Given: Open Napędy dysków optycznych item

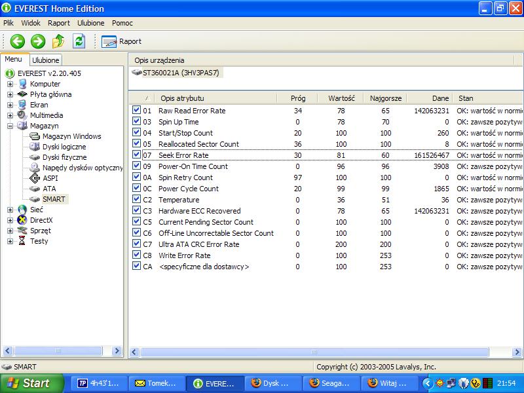Looking at the screenshot, I should (x=83, y=168).
